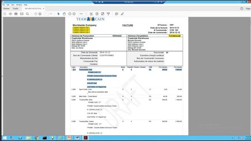
Task: Open PowerShell from the taskbar
Action: (x=20, y=138)
